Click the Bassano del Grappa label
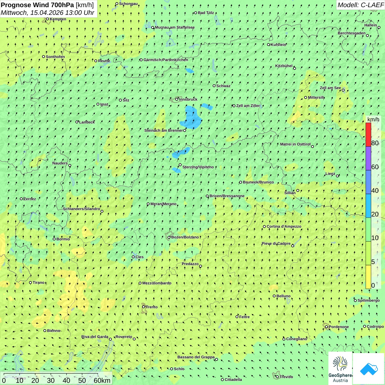The width and height of the screenshot is (385, 385). point(196,357)
